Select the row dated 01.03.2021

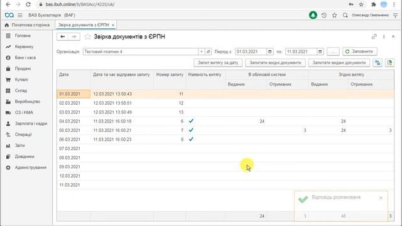(x=225, y=94)
